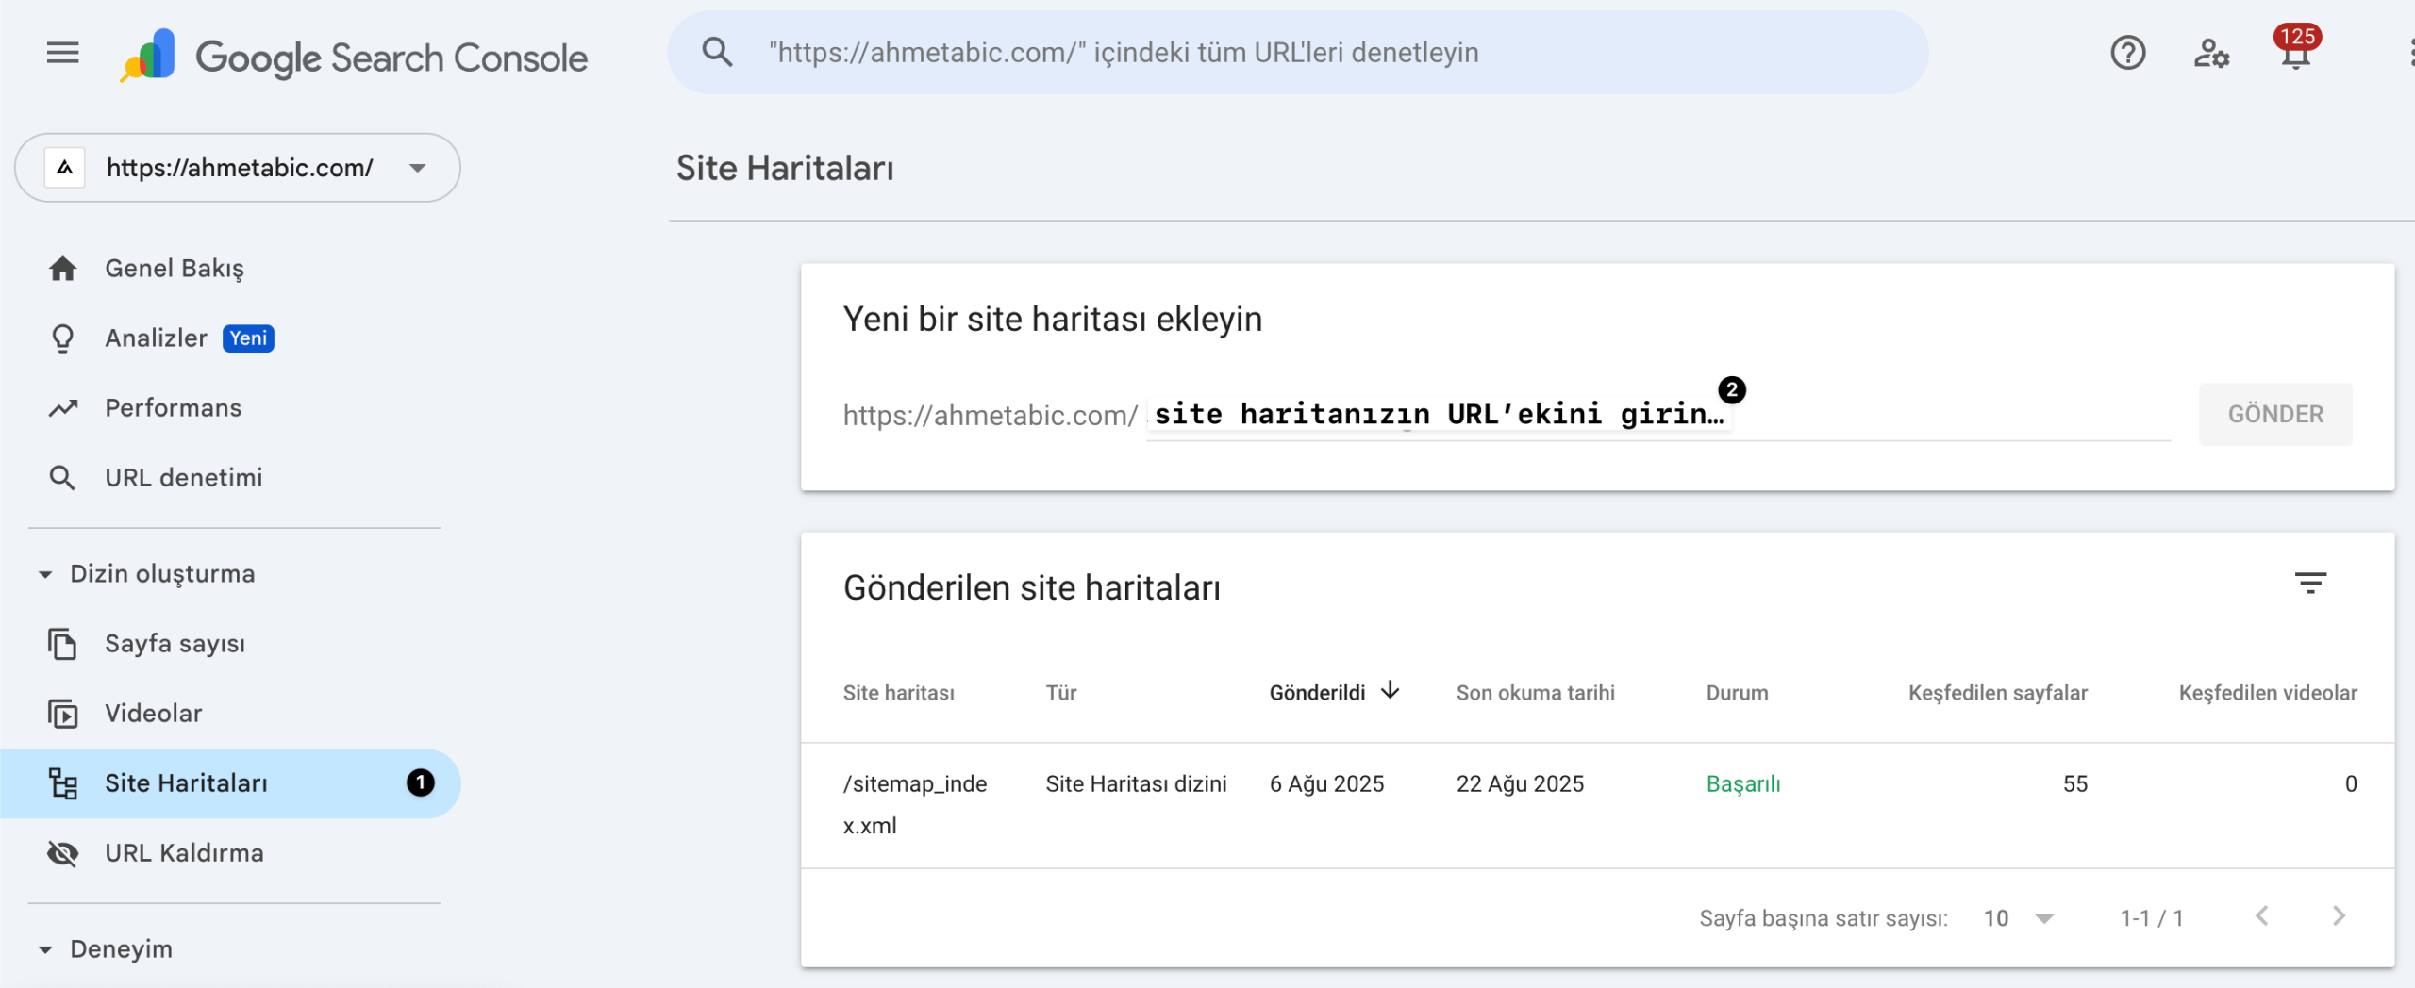Collapse the Deneyim section
This screenshot has height=988, width=2415.
(106, 949)
